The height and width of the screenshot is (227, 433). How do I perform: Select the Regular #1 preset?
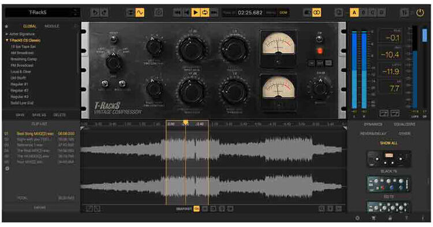point(19,84)
